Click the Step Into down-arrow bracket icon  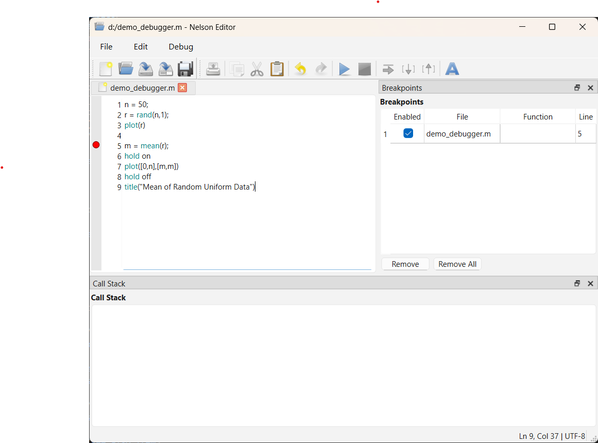point(408,69)
